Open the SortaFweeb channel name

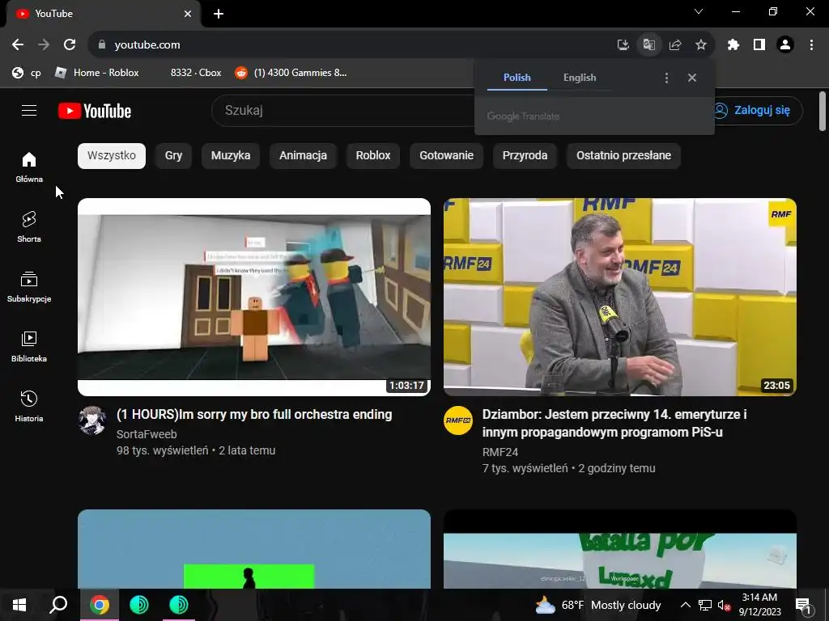coord(147,434)
